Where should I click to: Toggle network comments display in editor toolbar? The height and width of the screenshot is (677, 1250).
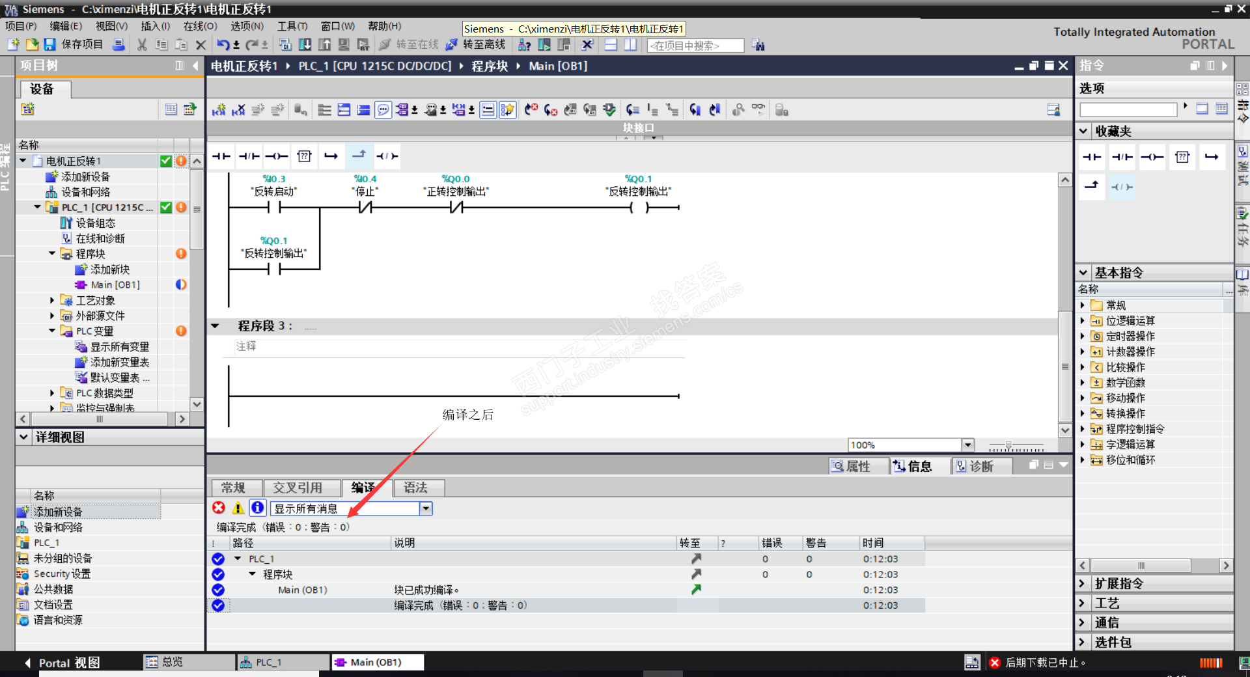(488, 110)
